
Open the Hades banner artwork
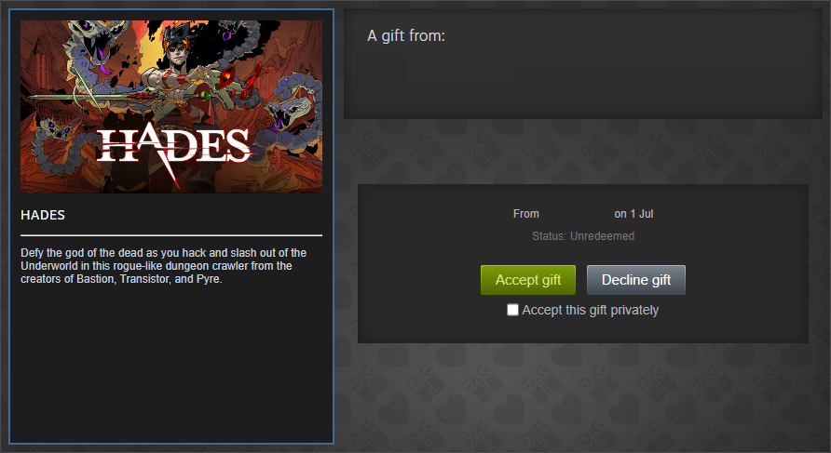click(x=171, y=106)
